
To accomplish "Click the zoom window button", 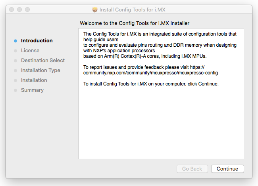I will (x=27, y=9).
